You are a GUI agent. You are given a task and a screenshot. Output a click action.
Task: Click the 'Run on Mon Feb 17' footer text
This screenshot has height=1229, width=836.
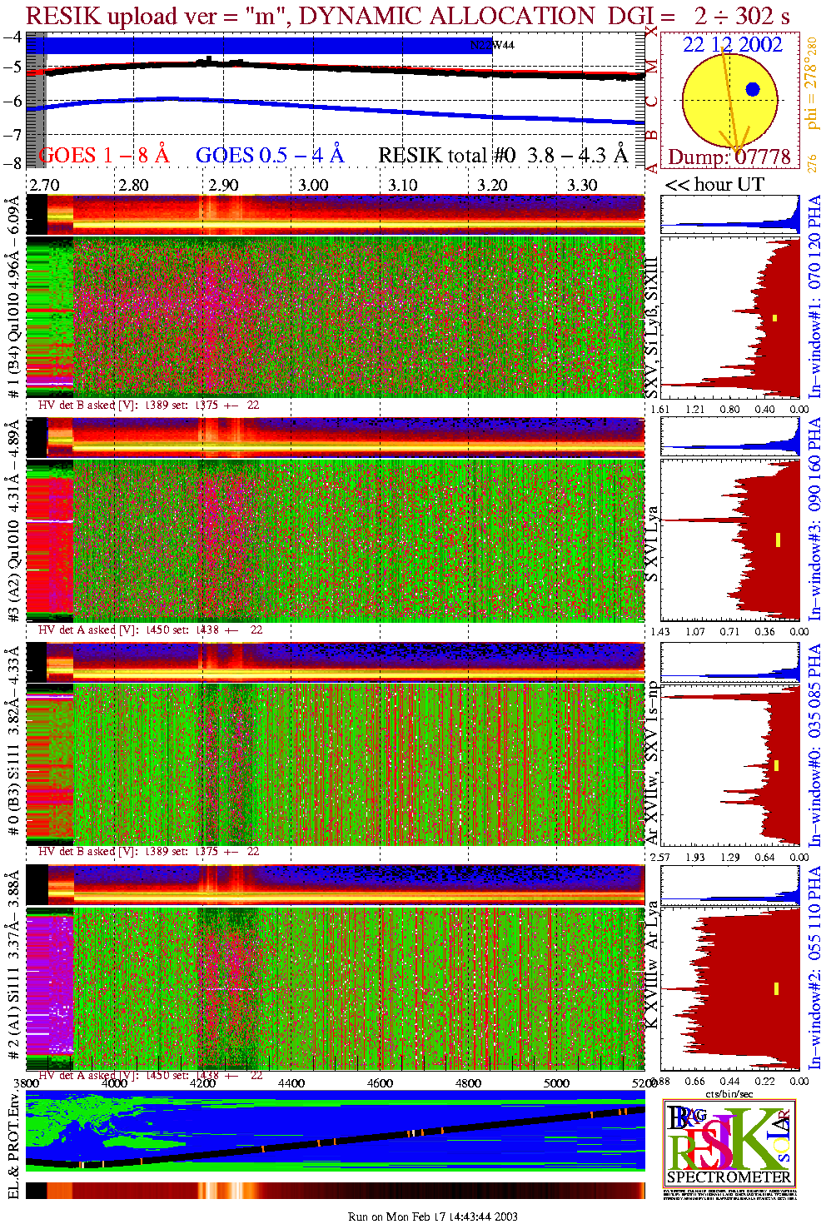pyautogui.click(x=432, y=1217)
